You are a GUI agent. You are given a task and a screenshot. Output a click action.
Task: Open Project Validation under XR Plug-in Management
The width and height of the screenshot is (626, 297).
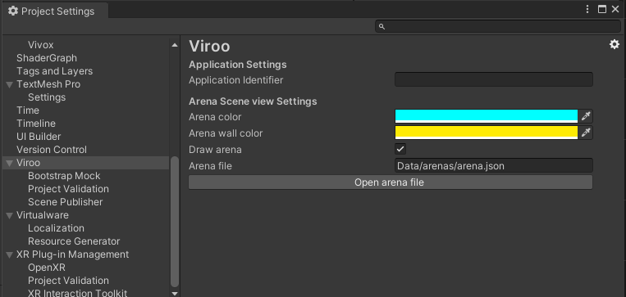point(68,281)
